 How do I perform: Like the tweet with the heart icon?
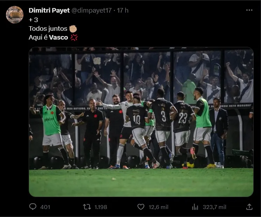click(x=141, y=207)
